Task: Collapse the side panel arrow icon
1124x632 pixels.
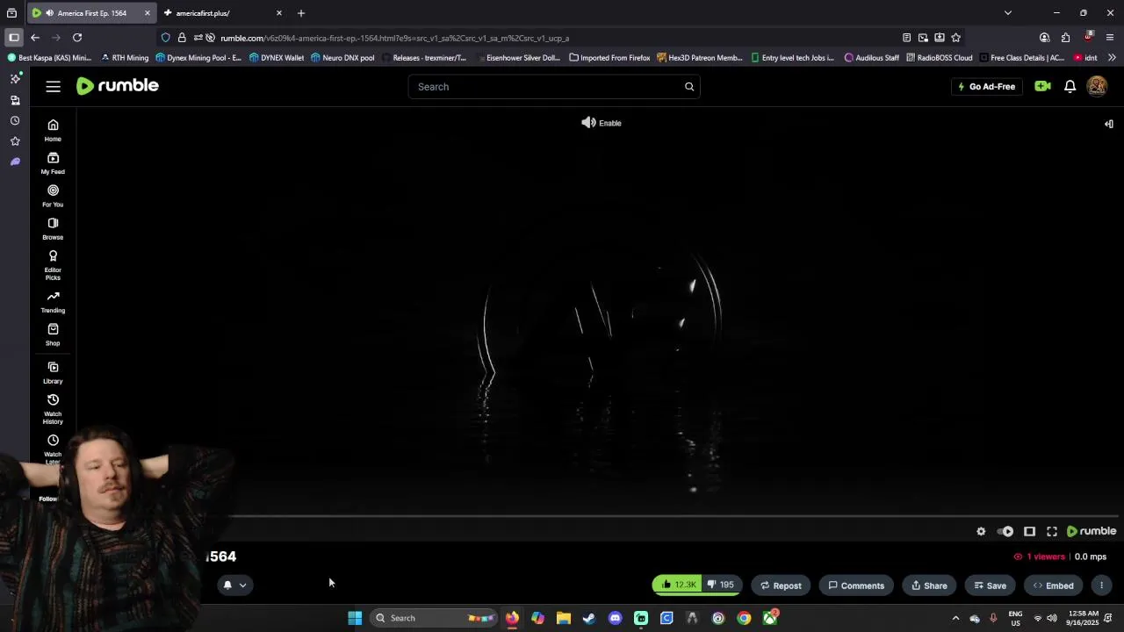Action: click(1108, 124)
